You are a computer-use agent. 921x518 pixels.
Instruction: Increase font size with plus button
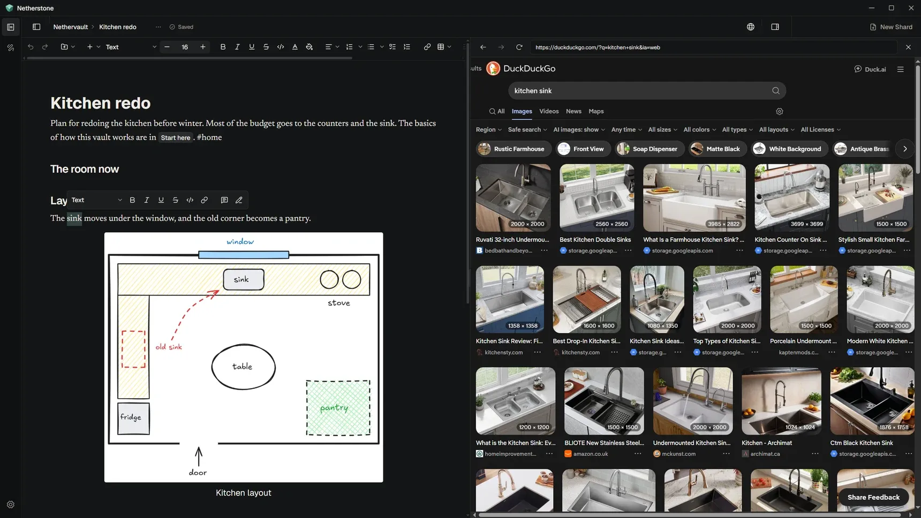coord(203,47)
